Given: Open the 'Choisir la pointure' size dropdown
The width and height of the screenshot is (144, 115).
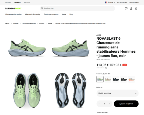Looking at the screenshot, I should (117, 93).
